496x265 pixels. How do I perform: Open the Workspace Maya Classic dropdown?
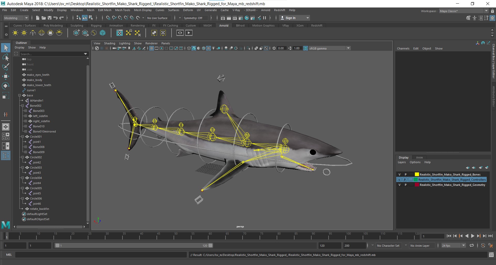pos(463,11)
